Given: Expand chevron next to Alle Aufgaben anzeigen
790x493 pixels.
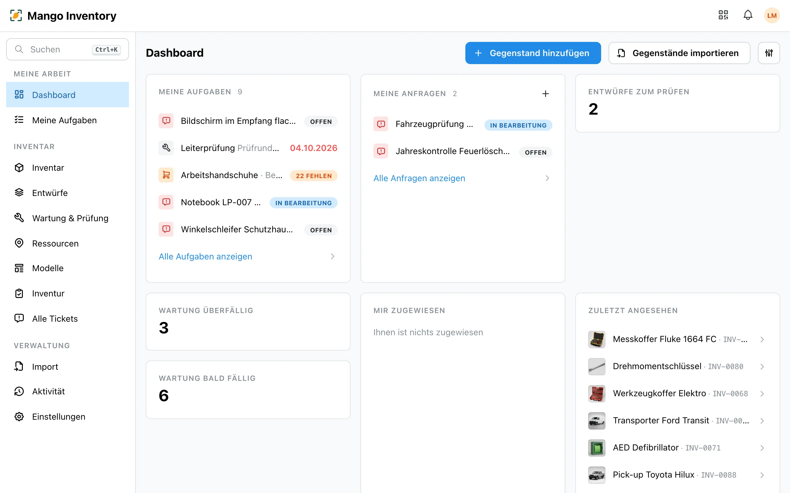Looking at the screenshot, I should coord(332,257).
